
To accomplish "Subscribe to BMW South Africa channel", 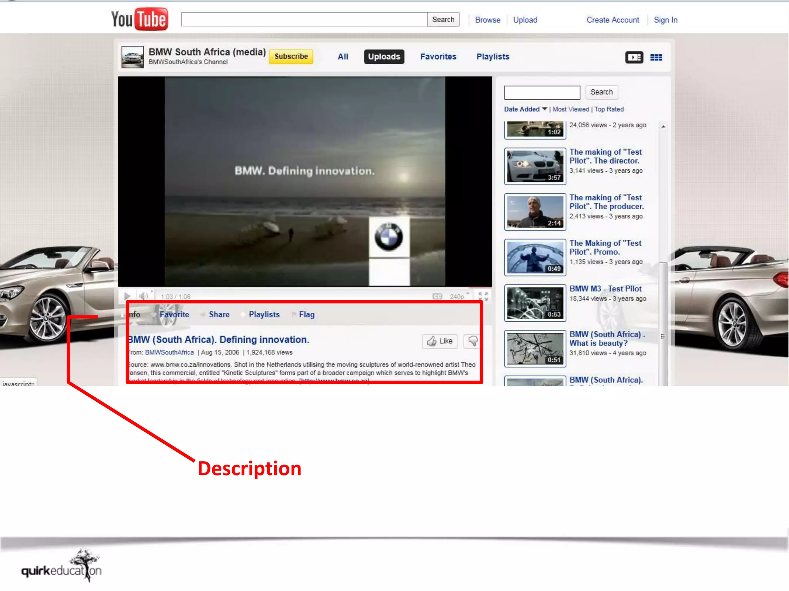I will tap(291, 57).
